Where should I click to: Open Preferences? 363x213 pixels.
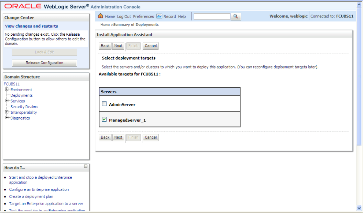pyautogui.click(x=143, y=16)
